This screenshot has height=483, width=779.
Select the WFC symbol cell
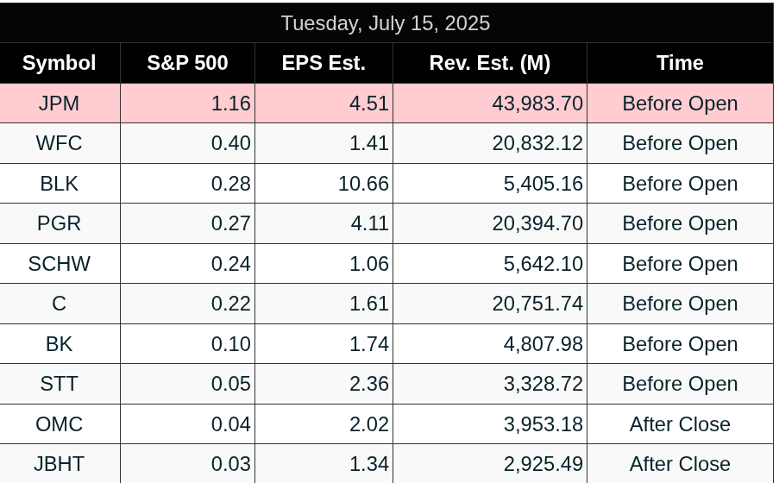pyautogui.click(x=60, y=143)
